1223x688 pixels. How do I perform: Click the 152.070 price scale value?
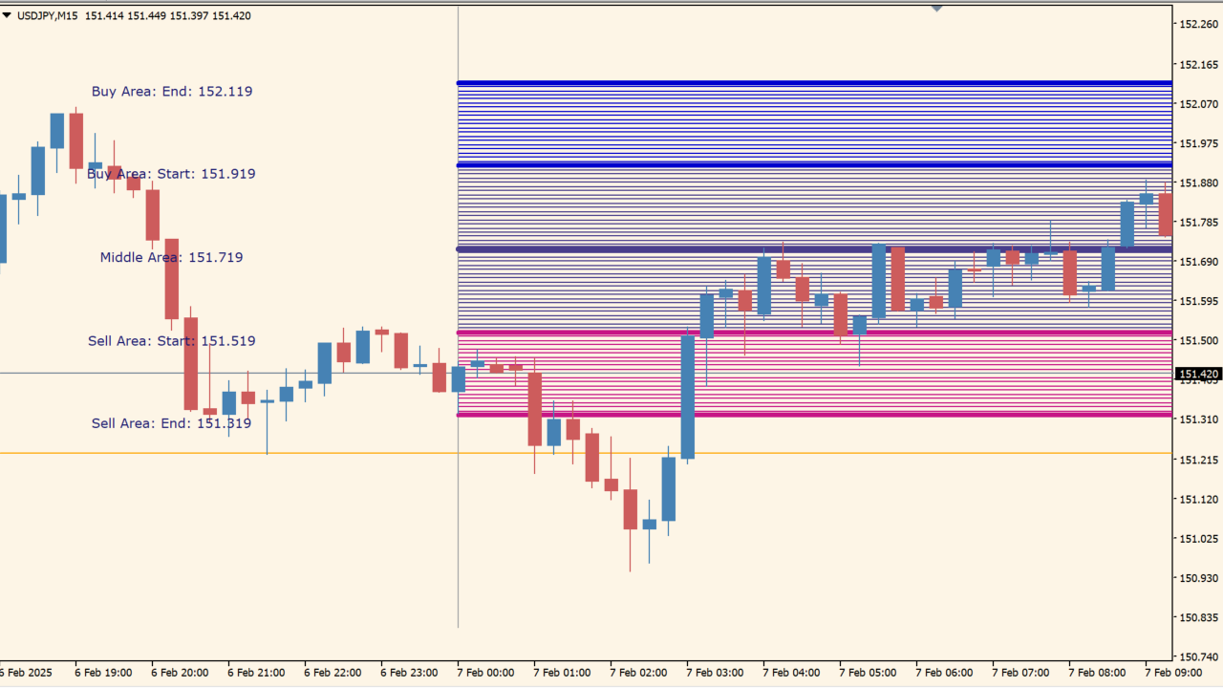1199,103
